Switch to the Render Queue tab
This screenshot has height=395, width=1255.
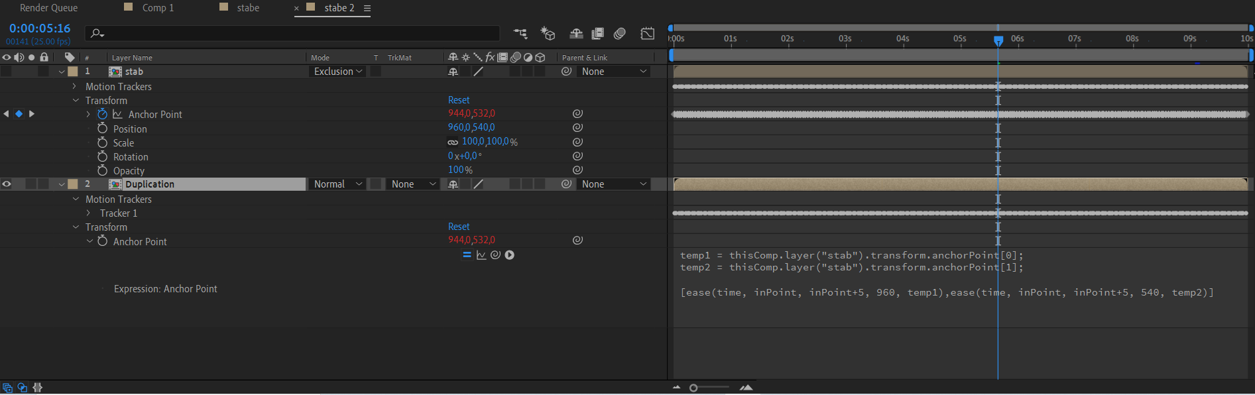pyautogui.click(x=48, y=8)
